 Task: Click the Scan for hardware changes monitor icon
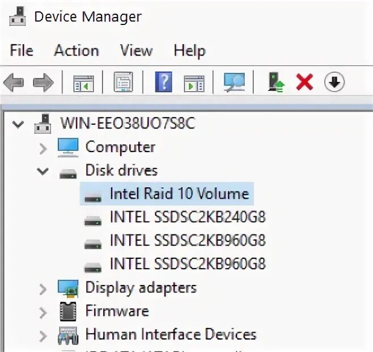(234, 83)
